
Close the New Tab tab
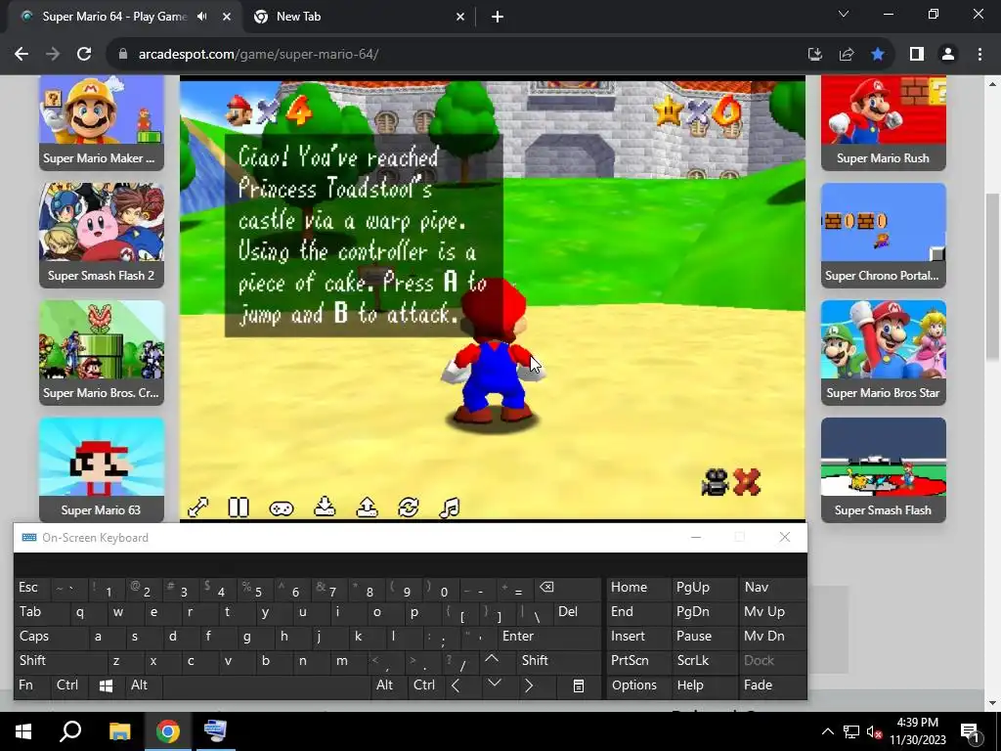(x=460, y=17)
